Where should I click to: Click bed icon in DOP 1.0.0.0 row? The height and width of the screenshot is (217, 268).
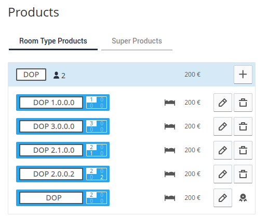coord(170,103)
